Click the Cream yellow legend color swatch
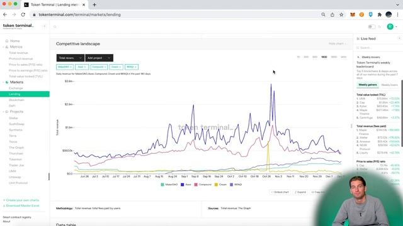The height and width of the screenshot is (226, 403). pos(216,185)
